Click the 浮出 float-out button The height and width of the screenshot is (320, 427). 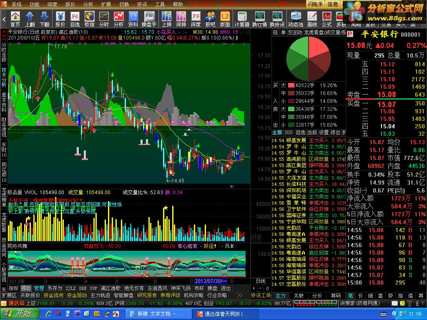pyautogui.click(x=335, y=132)
